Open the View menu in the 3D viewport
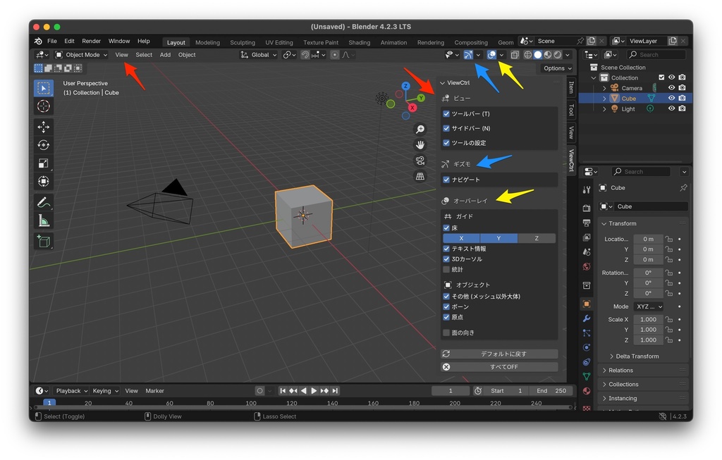The height and width of the screenshot is (460, 722). pyautogui.click(x=121, y=54)
